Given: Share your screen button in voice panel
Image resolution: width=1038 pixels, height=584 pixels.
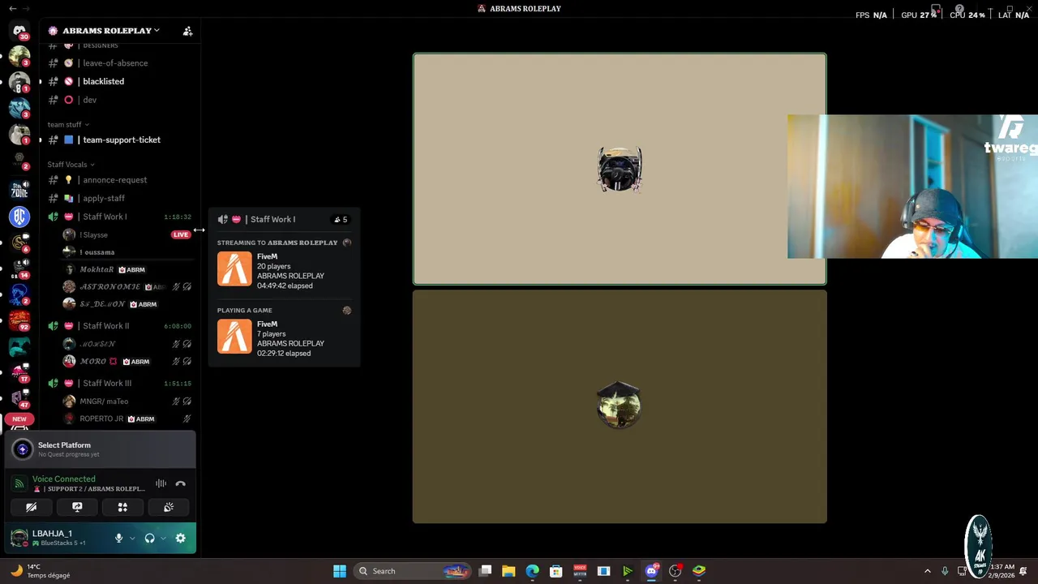Looking at the screenshot, I should coord(77,507).
